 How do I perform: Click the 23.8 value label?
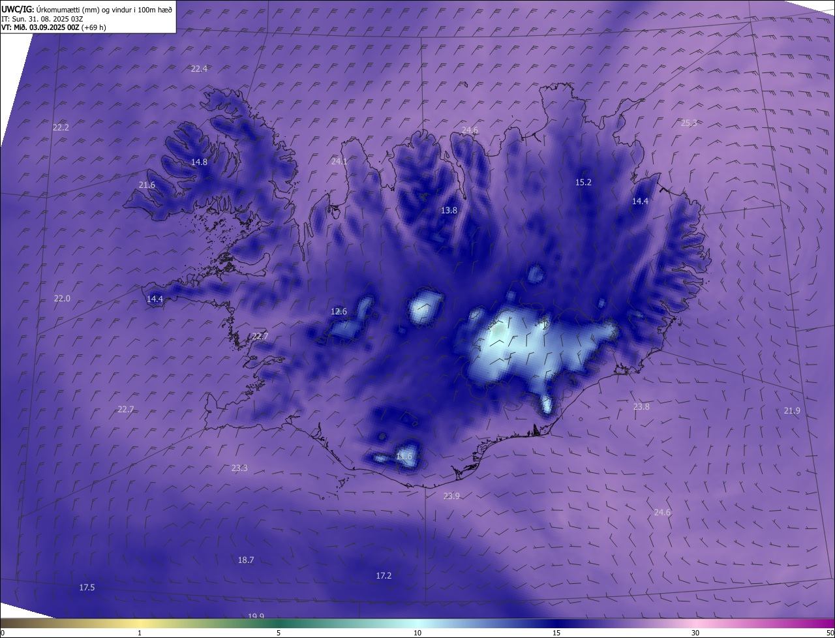click(641, 407)
